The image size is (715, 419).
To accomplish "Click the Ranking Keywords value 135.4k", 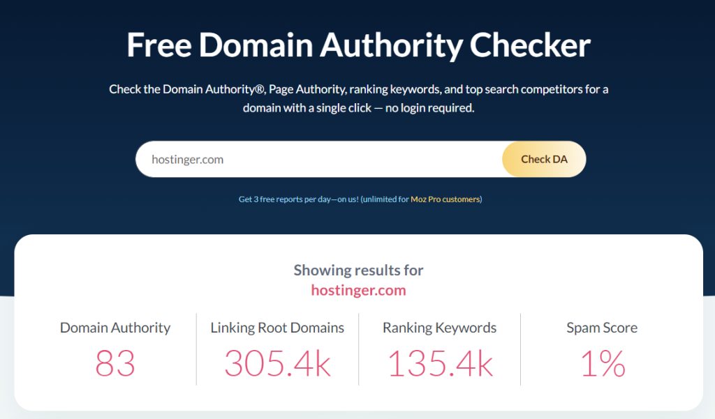I will pyautogui.click(x=439, y=361).
